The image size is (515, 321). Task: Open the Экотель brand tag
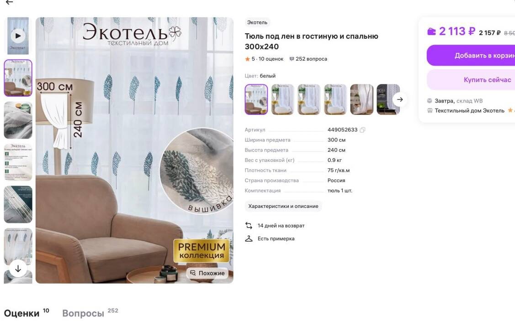click(257, 22)
